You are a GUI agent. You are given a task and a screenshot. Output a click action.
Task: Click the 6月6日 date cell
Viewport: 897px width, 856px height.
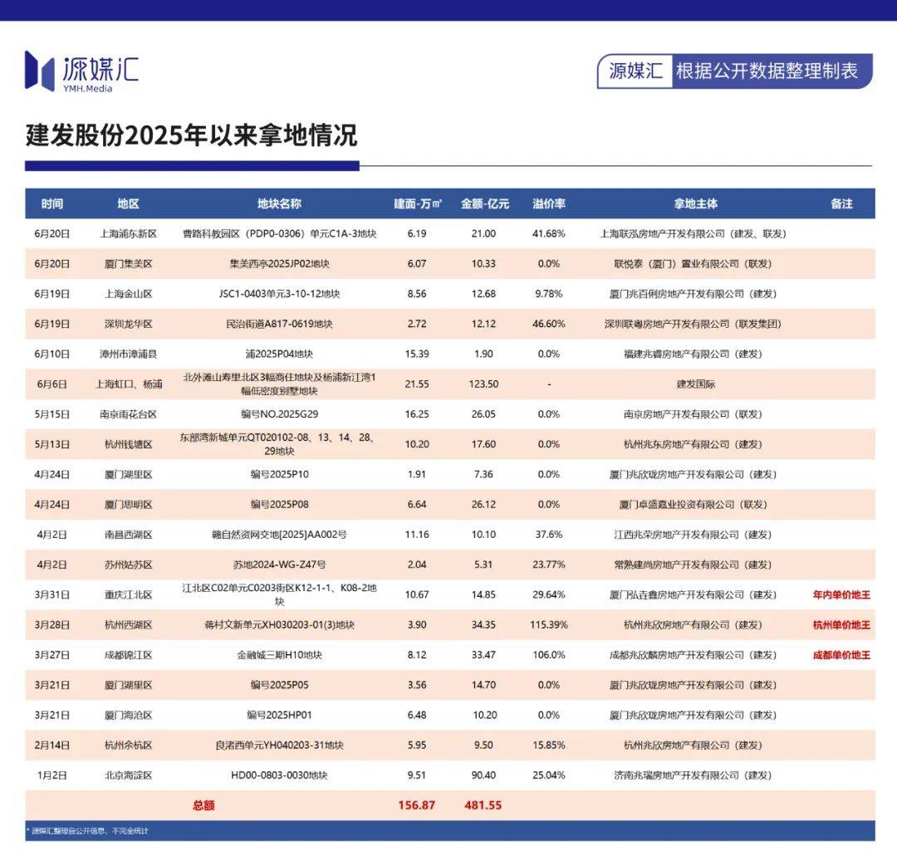52,384
